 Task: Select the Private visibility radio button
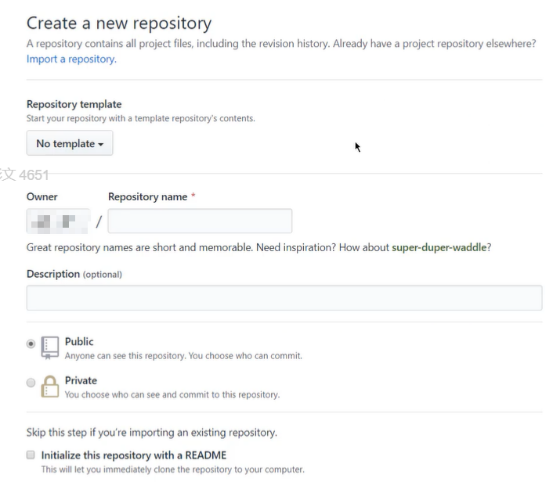click(31, 383)
